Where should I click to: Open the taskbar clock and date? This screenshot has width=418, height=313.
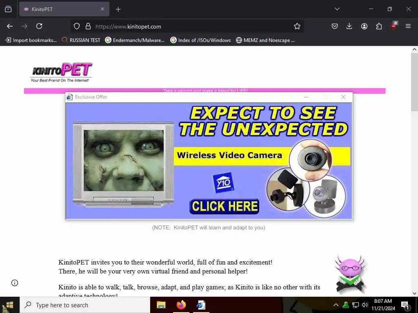tap(383, 305)
